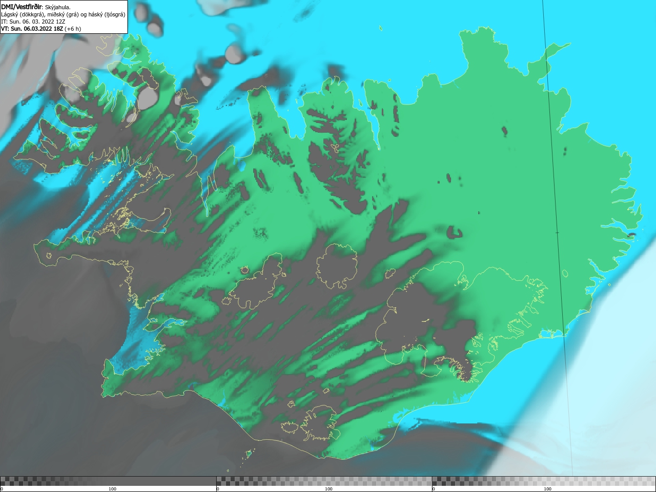The width and height of the screenshot is (656, 492).
Task: Click the legend line starting 'Lágský (dökkgrá)'
Action: 63,14
